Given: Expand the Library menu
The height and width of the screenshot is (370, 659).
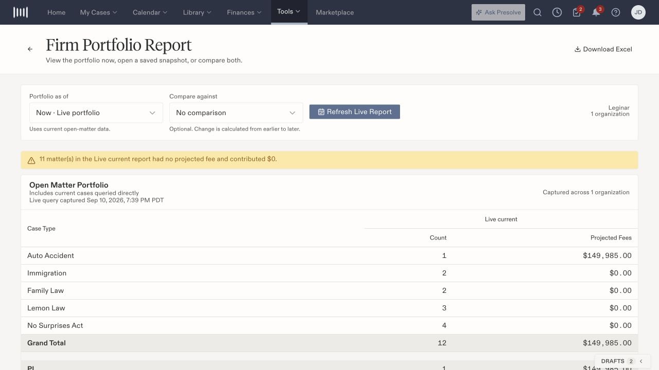Looking at the screenshot, I should click(197, 12).
